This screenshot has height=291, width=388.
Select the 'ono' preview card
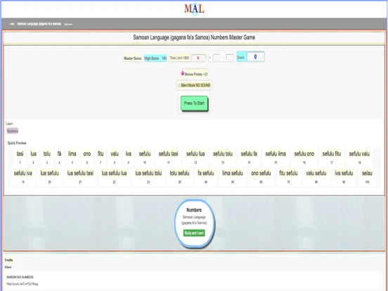(x=87, y=157)
